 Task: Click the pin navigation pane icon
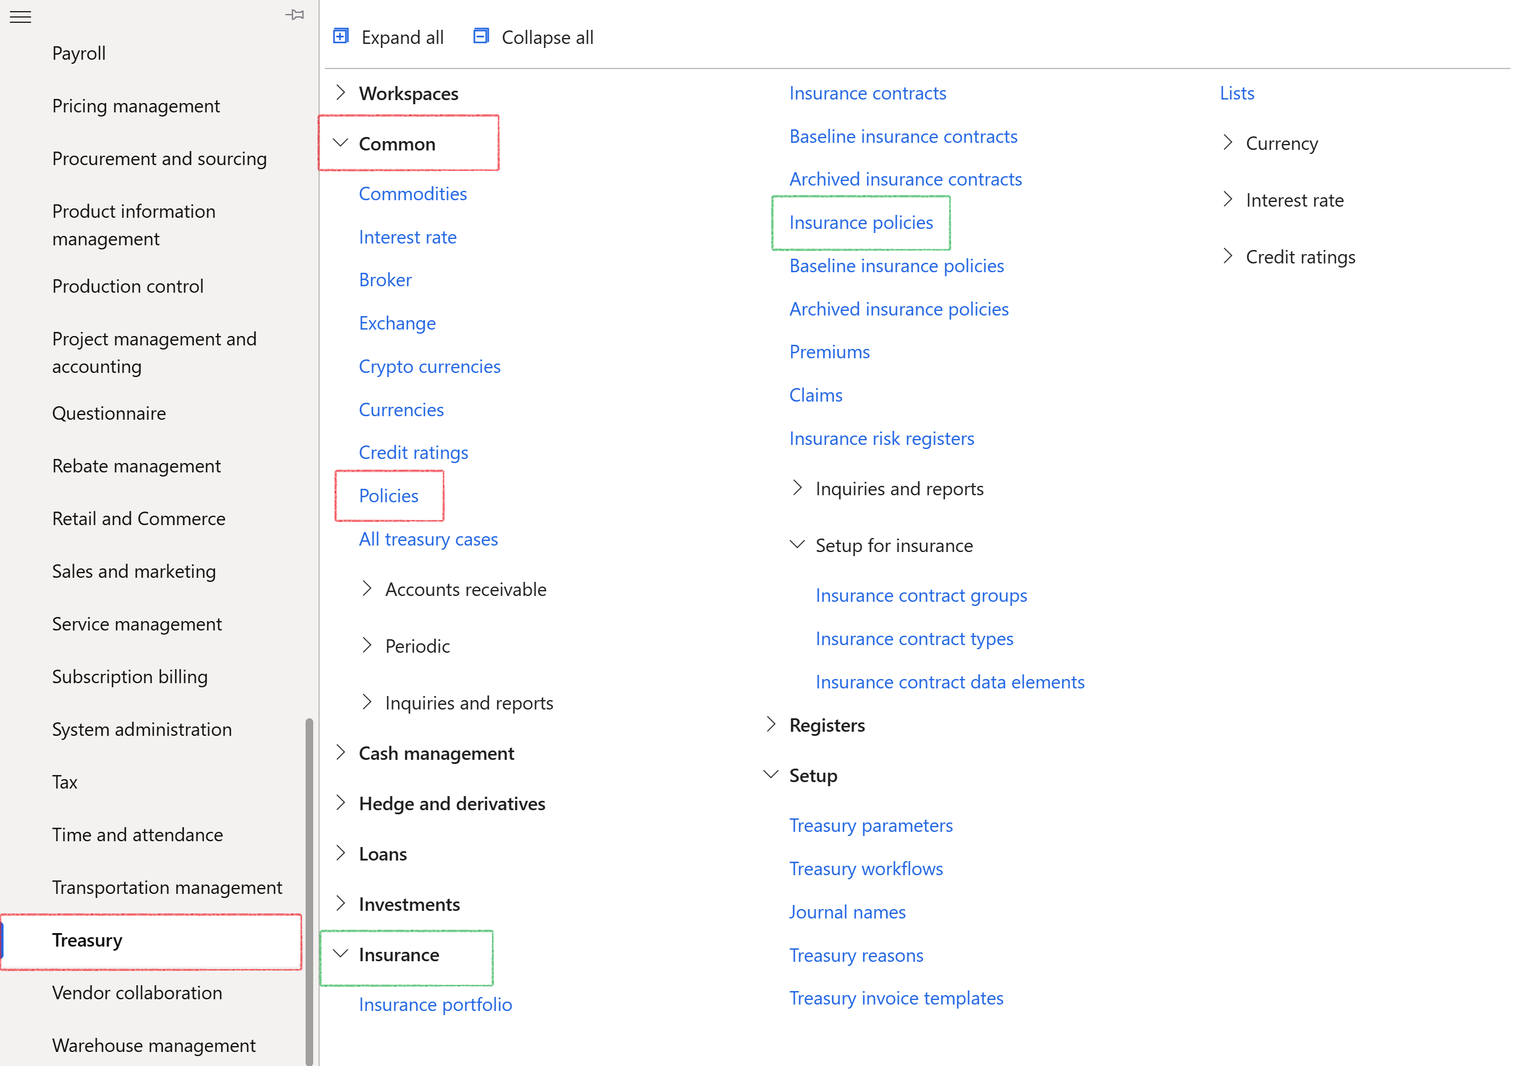click(296, 15)
